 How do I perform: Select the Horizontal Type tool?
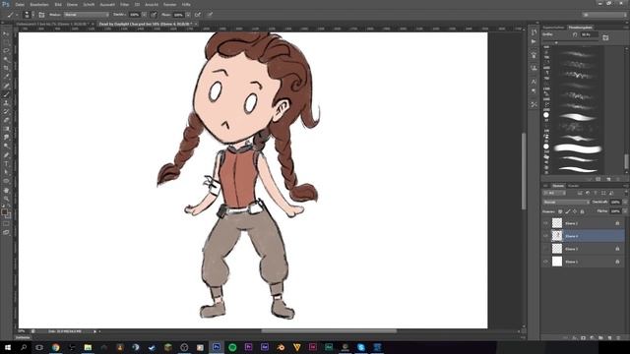[x=6, y=164]
